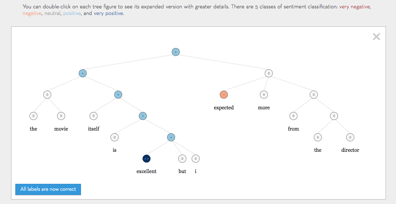Screen dimensions: 396x204
Task: Select the root sentiment node at tree top
Action: point(176,52)
